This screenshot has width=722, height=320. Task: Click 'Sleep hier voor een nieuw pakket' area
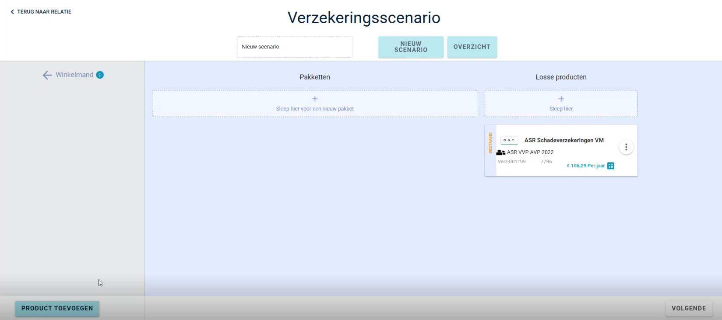(x=315, y=103)
